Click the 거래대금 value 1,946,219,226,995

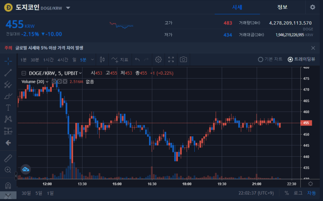pyautogui.click(x=290, y=35)
